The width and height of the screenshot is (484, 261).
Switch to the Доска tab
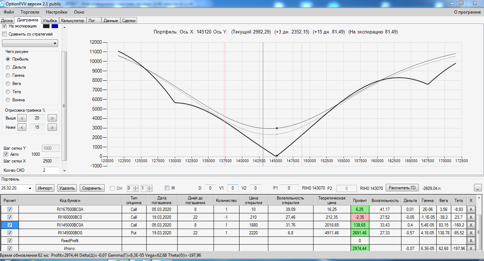click(x=7, y=21)
